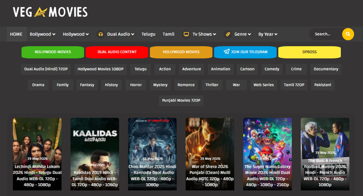The width and height of the screenshot is (363, 196).
Task: Open the Kaalidas 2019 movie poster
Action: coord(95,154)
